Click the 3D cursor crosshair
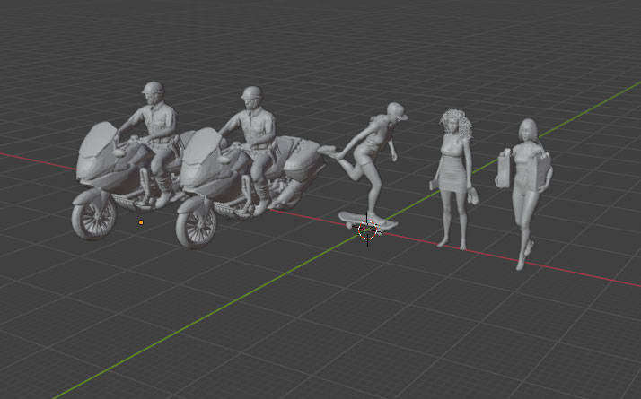This screenshot has height=399, width=641. point(367,230)
